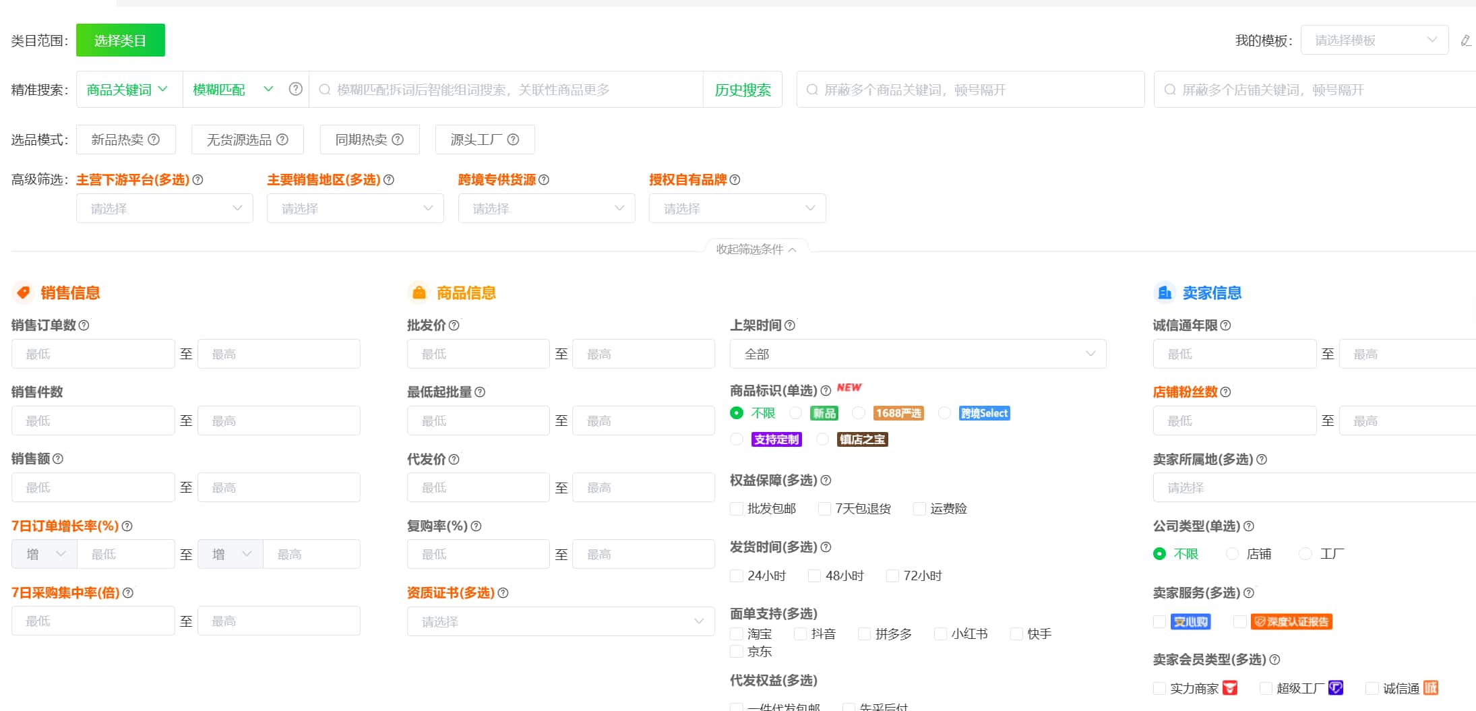Open the 资质证书 dropdown

coord(561,621)
